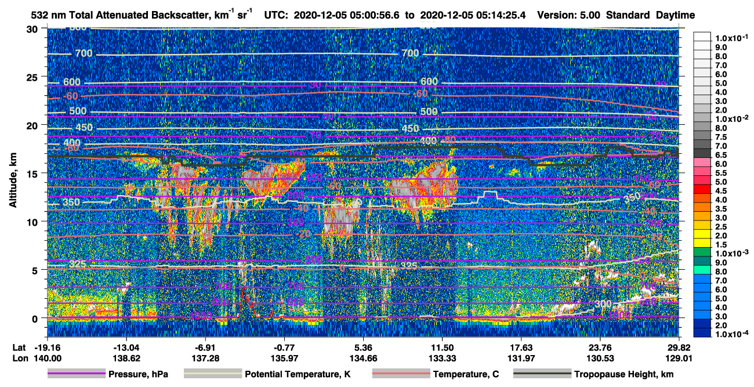The height and width of the screenshot is (387, 754).
Task: Click the color bar label '2.5'
Action: point(721,227)
